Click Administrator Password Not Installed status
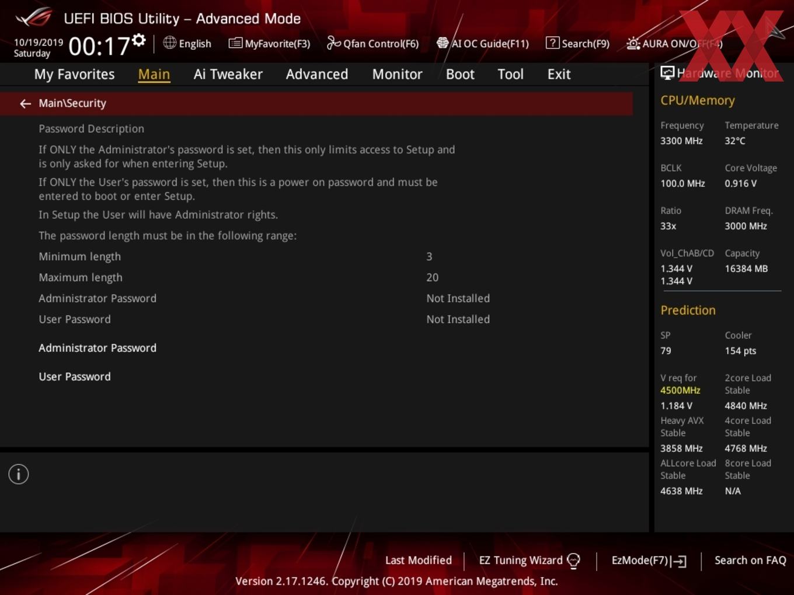Screen dimensions: 794x595 point(458,299)
